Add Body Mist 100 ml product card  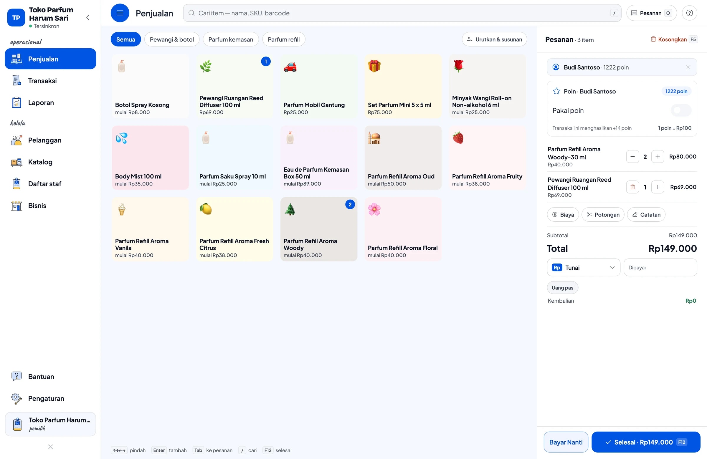tap(150, 158)
